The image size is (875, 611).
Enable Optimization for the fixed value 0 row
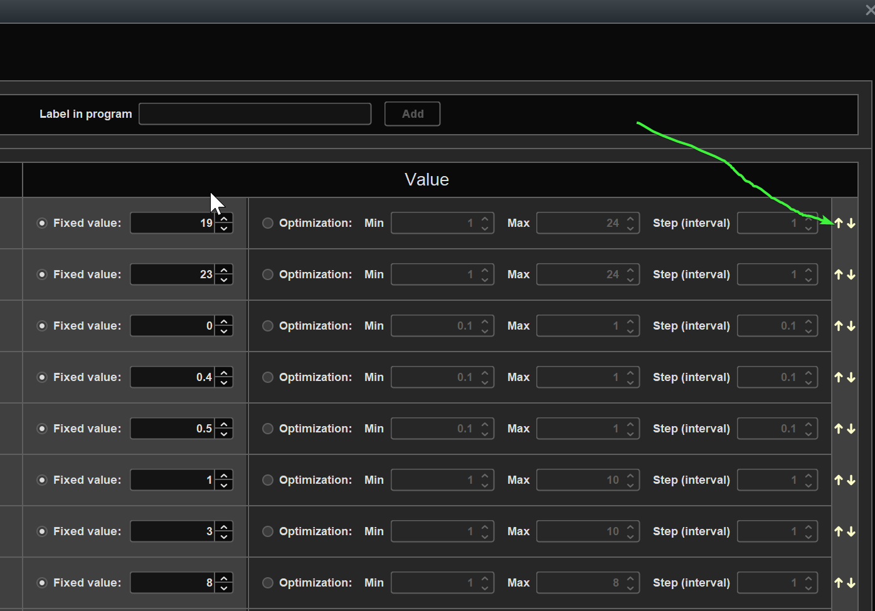(x=268, y=326)
